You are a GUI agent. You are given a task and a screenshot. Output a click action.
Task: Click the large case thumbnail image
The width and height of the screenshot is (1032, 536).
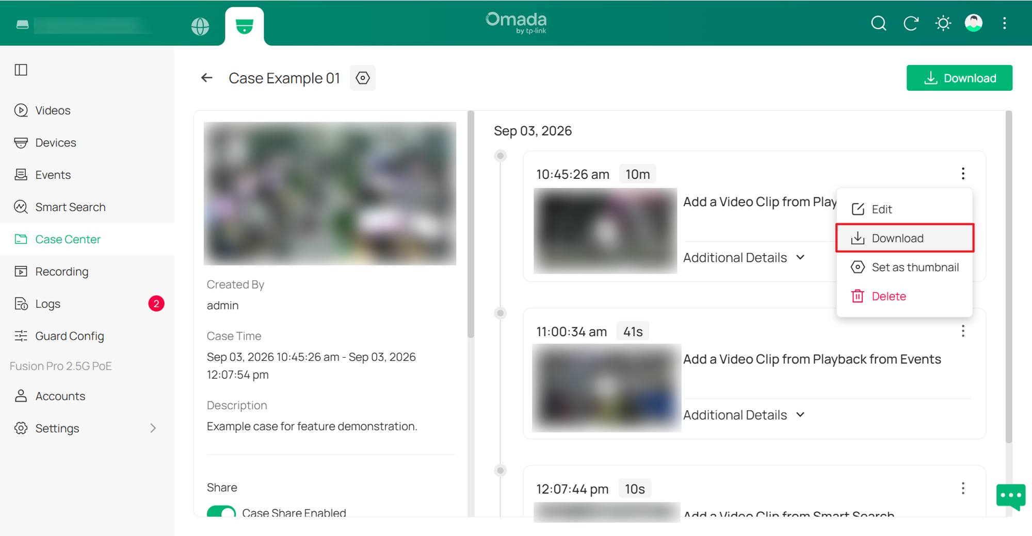click(x=330, y=193)
